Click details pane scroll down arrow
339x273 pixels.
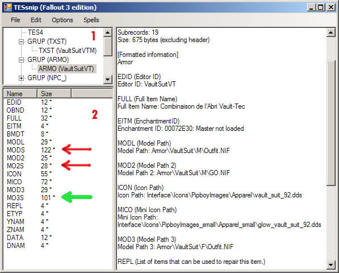pyautogui.click(x=331, y=265)
